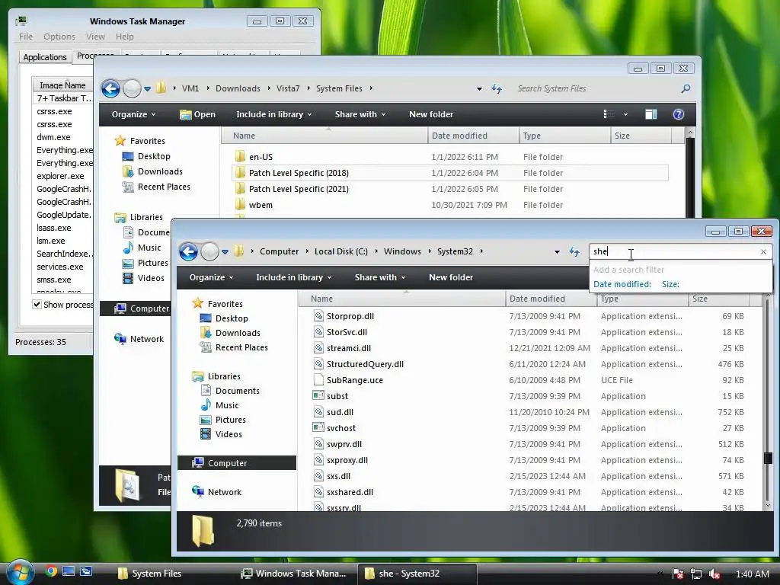Click Switch between windows quick launch icon
Screen dimensions: 780x585
tap(86, 571)
